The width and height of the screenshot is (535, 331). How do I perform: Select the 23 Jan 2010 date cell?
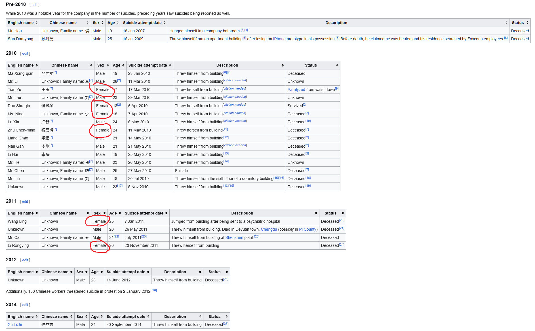[x=150, y=73]
